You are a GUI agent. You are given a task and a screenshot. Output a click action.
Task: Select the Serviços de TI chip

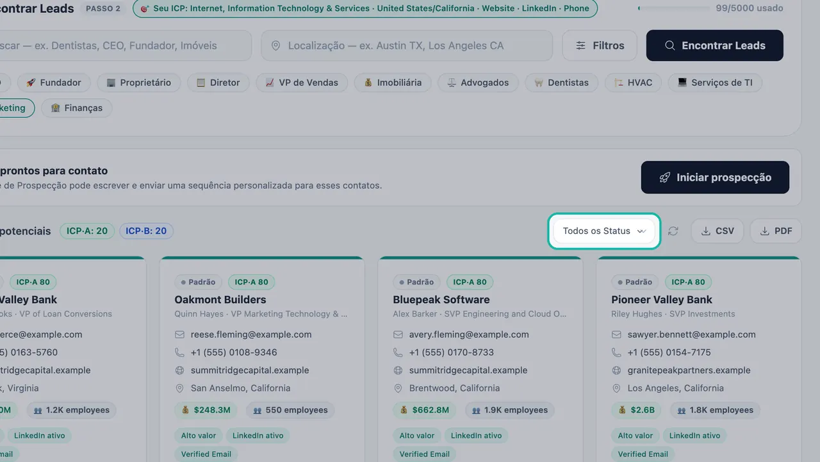715,83
